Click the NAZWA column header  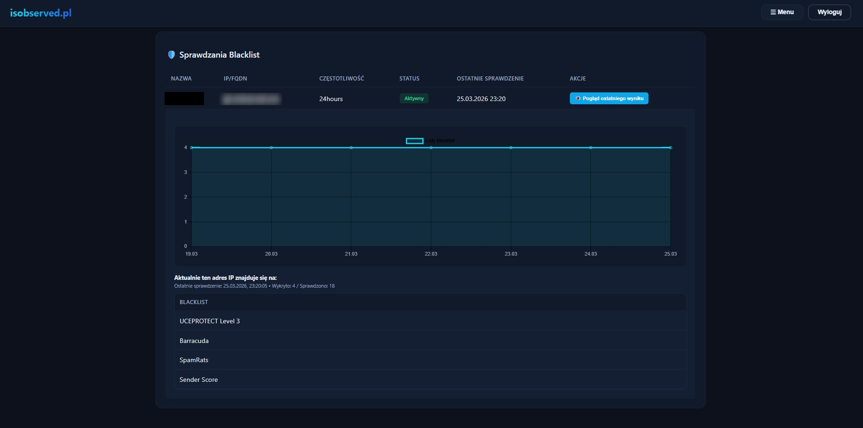tap(181, 79)
